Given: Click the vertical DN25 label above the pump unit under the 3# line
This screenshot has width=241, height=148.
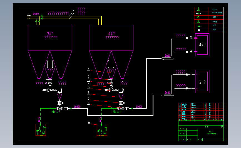Looking at the screenshot, I should tap(39, 120).
